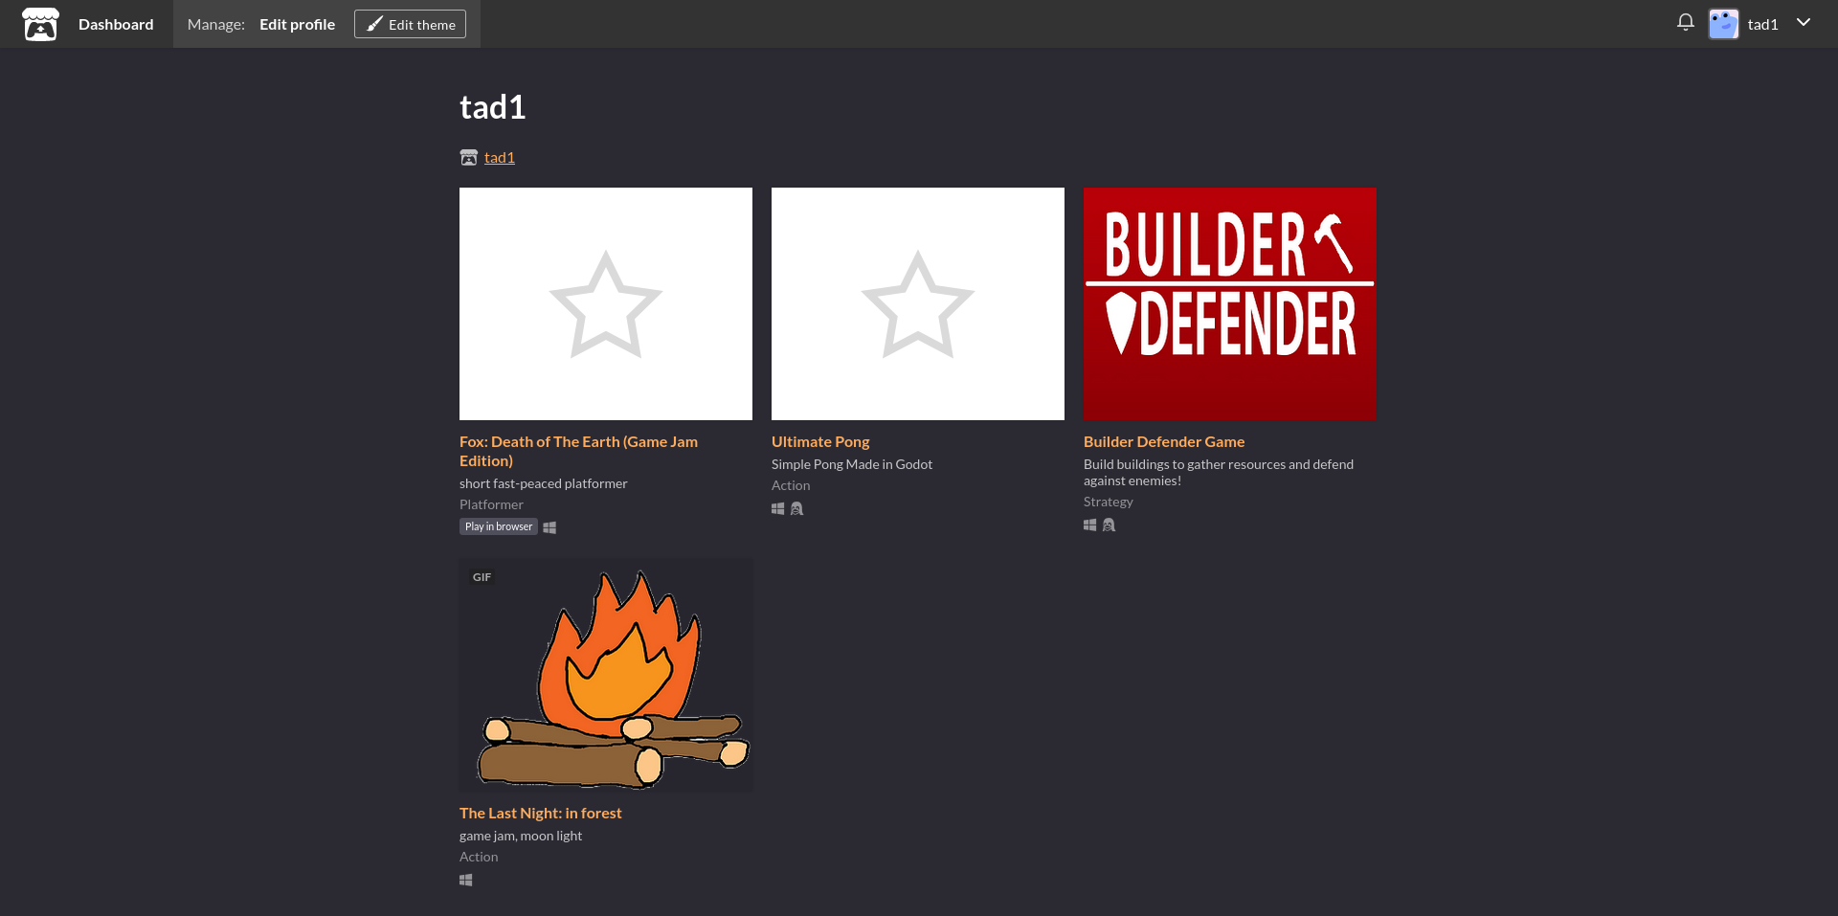Open the notifications bell
1838x916 pixels.
point(1685,23)
